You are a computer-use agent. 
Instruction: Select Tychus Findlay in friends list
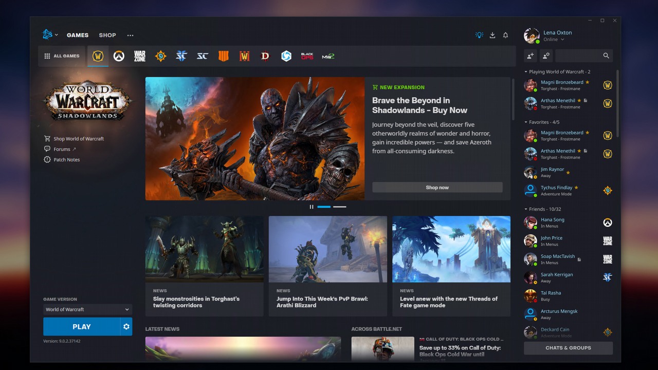click(568, 191)
